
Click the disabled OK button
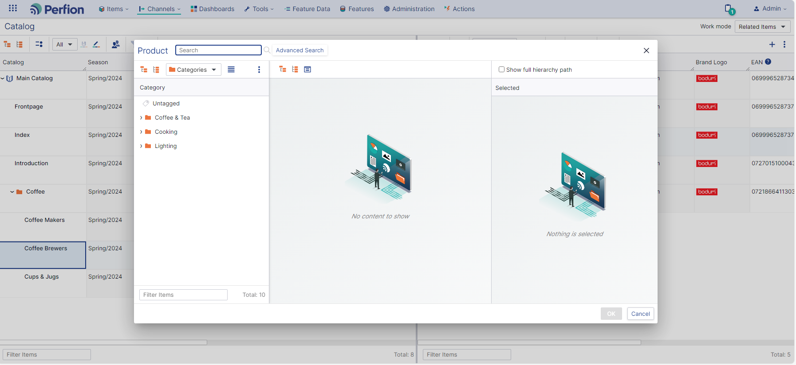click(611, 314)
